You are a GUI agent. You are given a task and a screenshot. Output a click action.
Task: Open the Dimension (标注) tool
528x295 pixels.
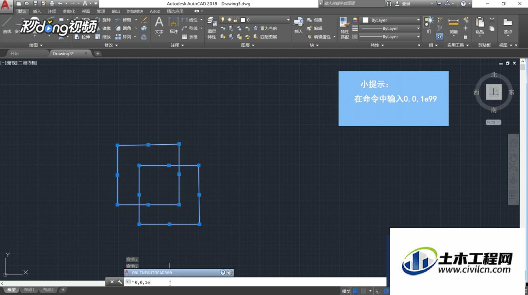(174, 25)
